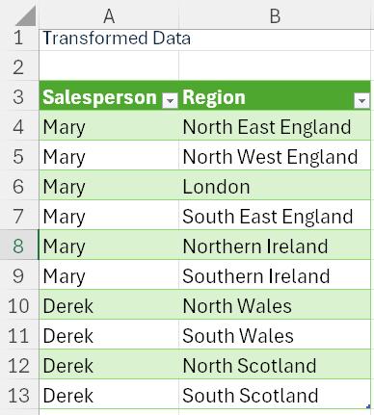Select row 13 header
This screenshot has width=374, height=415.
click(19, 395)
